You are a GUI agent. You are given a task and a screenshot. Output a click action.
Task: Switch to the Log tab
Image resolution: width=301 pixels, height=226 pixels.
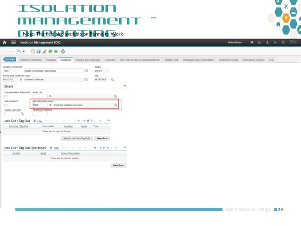point(271,60)
